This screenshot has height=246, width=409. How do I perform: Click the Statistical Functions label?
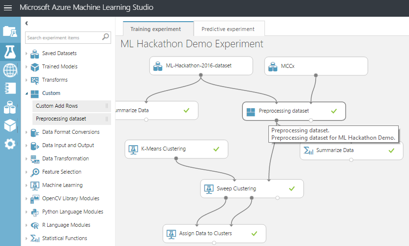[65, 238]
